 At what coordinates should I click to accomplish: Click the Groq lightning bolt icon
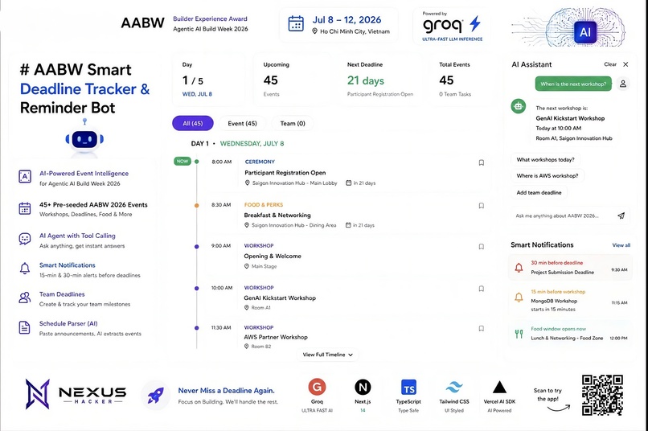coord(475,23)
